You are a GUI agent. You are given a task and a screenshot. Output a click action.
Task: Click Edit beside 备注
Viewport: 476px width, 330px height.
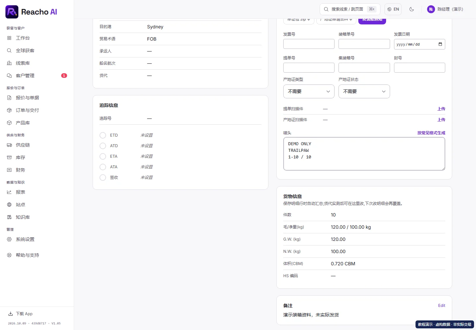442,306
